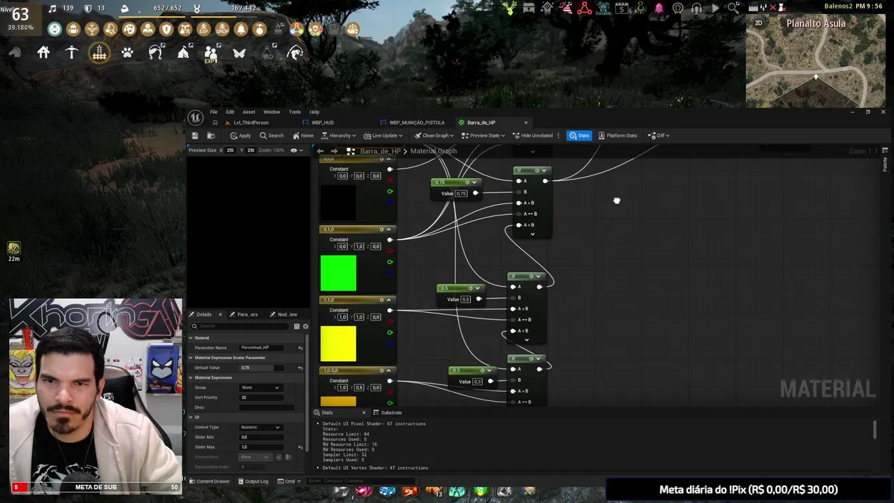
Task: Click the yellow color preview of node 1,1,0
Action: coord(338,343)
